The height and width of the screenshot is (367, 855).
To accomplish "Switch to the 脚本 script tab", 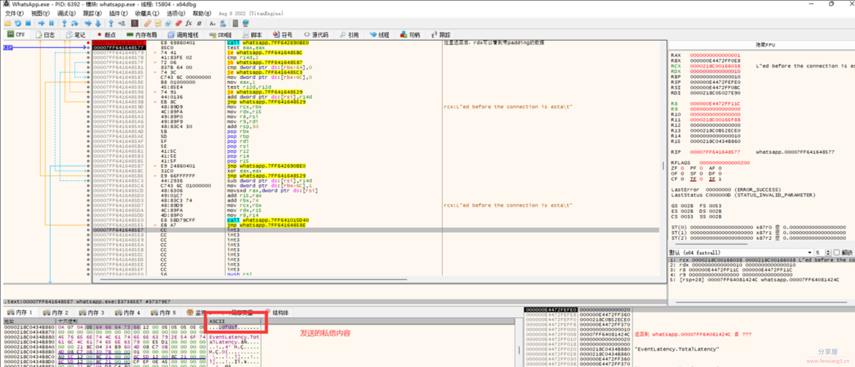I will click(x=252, y=35).
